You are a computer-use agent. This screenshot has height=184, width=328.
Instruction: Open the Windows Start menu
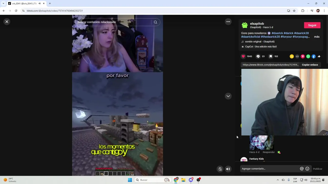point(130,180)
